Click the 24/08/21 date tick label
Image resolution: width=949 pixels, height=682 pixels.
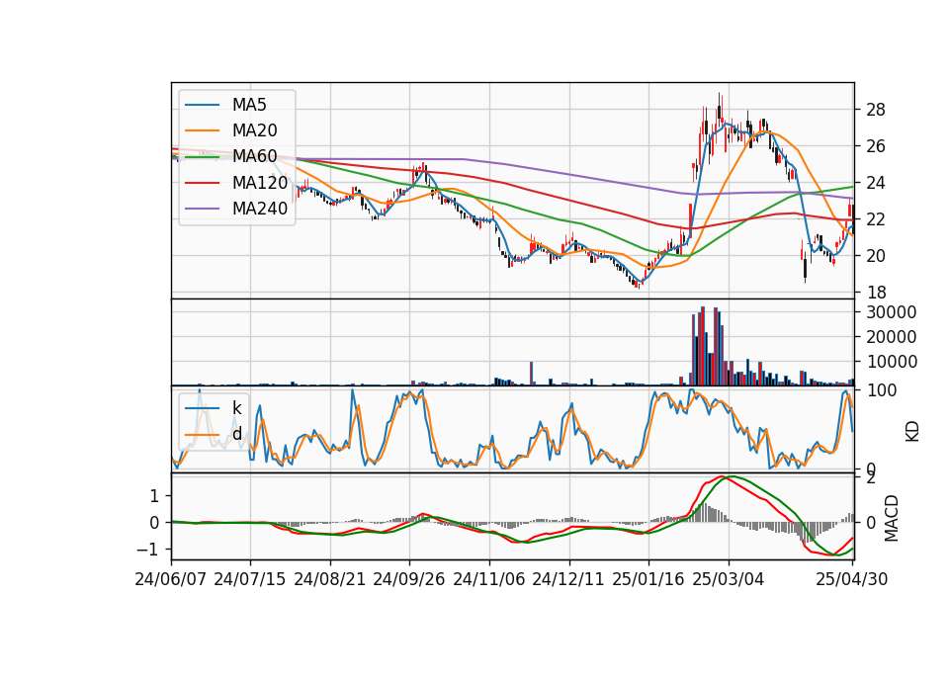pos(330,579)
